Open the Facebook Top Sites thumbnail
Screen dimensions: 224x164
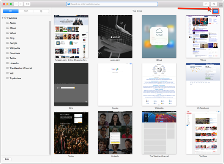pos(203,84)
